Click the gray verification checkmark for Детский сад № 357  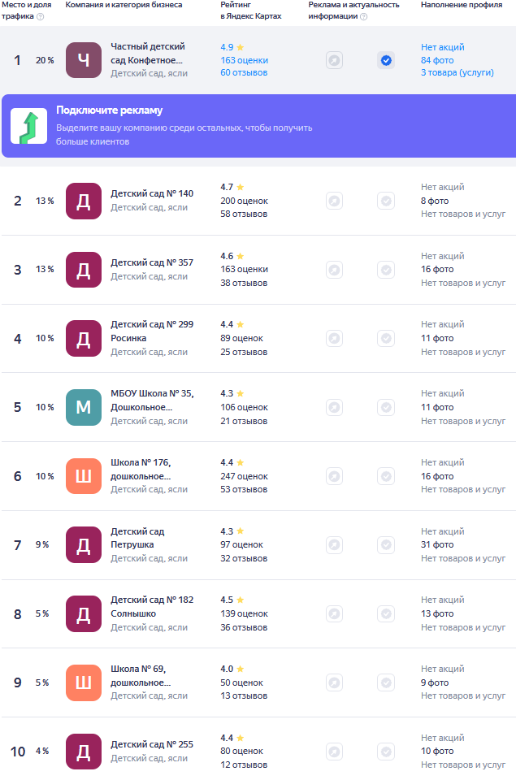click(386, 270)
